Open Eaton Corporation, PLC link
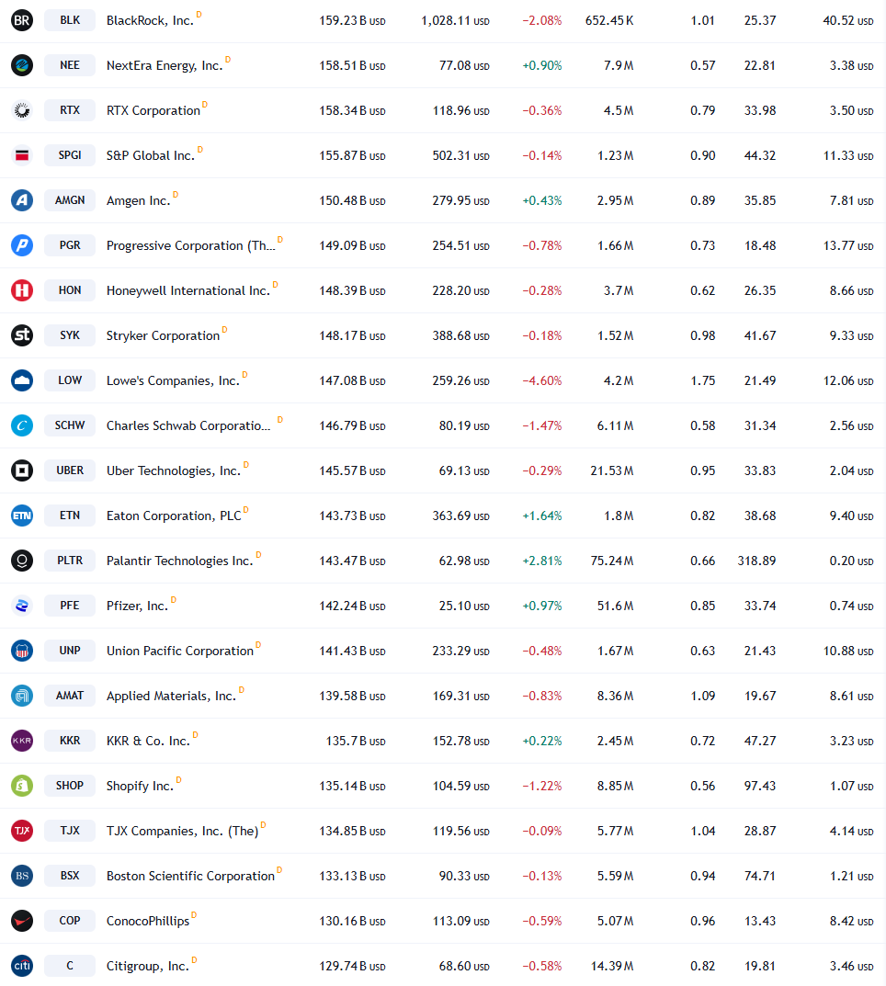The height and width of the screenshot is (986, 886). pyautogui.click(x=174, y=516)
